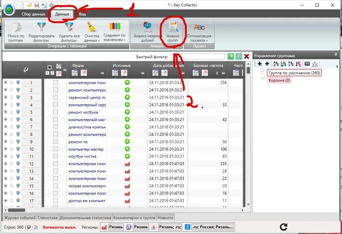The width and height of the screenshot is (342, 234).
Task: Click the save project icon
Action: [x=37, y=5]
